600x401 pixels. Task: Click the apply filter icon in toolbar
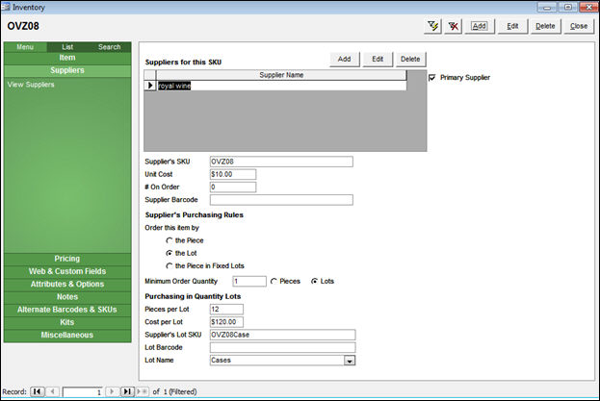tap(432, 26)
